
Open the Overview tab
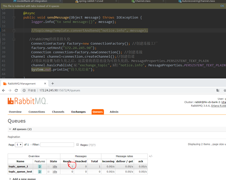[15, 112]
